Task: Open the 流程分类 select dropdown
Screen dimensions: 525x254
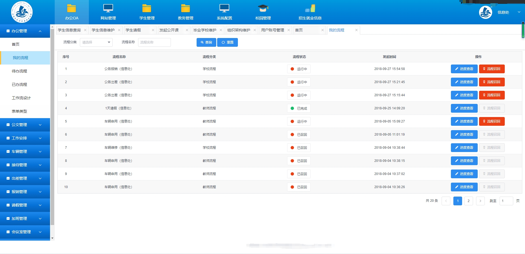Action: point(96,42)
